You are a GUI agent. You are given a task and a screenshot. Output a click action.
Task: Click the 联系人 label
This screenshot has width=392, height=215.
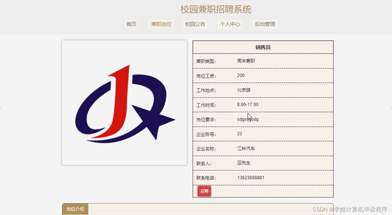tap(204, 164)
